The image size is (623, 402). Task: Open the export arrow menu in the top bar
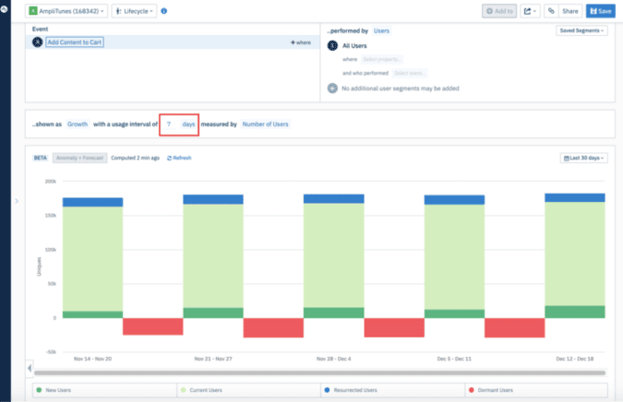tap(529, 11)
